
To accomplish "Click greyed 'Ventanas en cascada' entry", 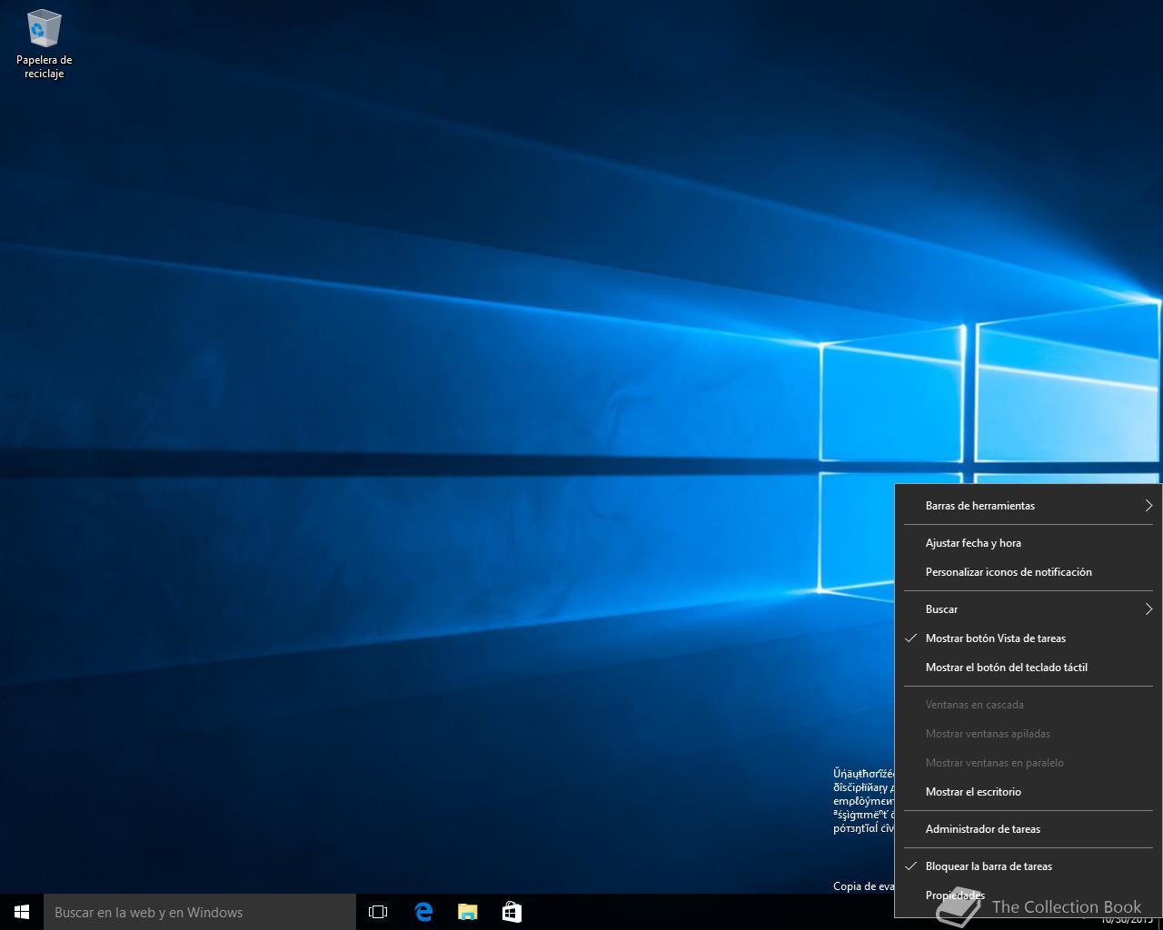I will (x=1028, y=705).
